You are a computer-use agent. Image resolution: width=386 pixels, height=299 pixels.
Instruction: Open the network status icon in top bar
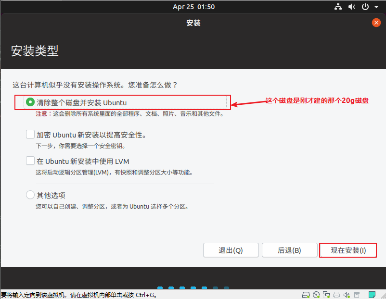338,7
